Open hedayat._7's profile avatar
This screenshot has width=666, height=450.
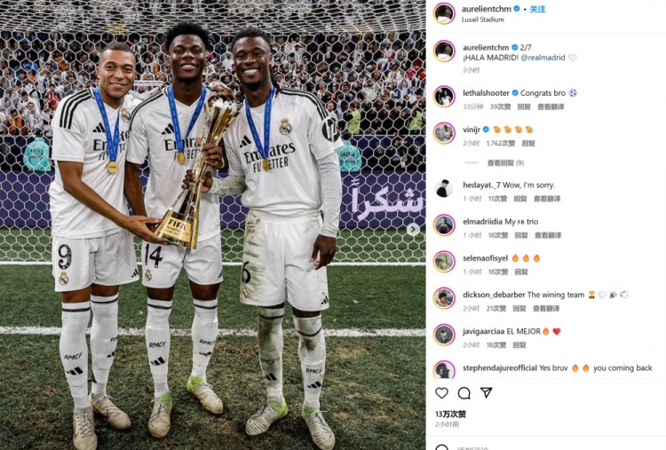point(444,188)
